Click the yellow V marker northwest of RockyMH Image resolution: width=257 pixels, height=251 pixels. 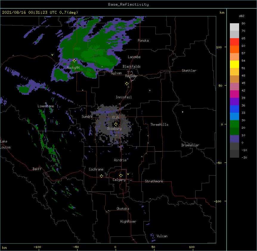pos(52,55)
